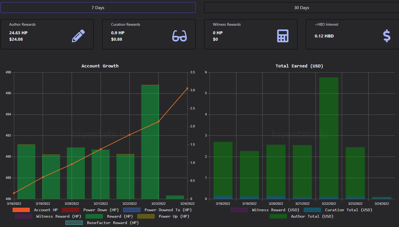
Task: Toggle the Power Downed To (HP) legend swatch
Action: (132, 210)
